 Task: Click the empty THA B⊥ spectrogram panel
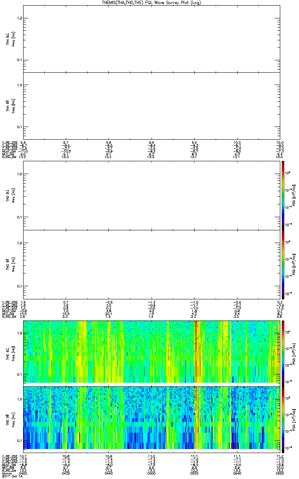[152, 39]
